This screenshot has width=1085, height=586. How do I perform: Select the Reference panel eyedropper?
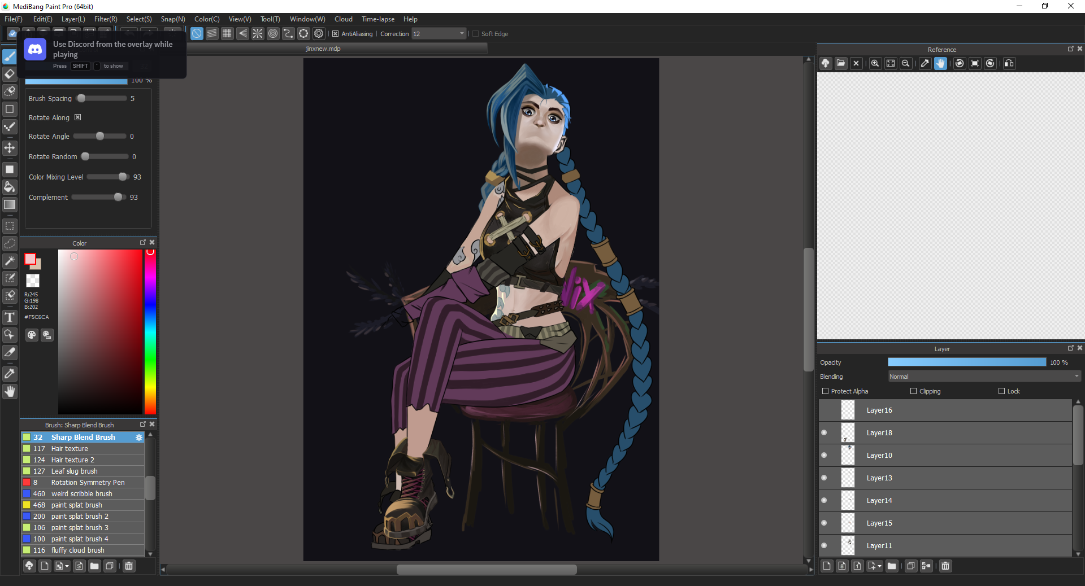tap(925, 63)
